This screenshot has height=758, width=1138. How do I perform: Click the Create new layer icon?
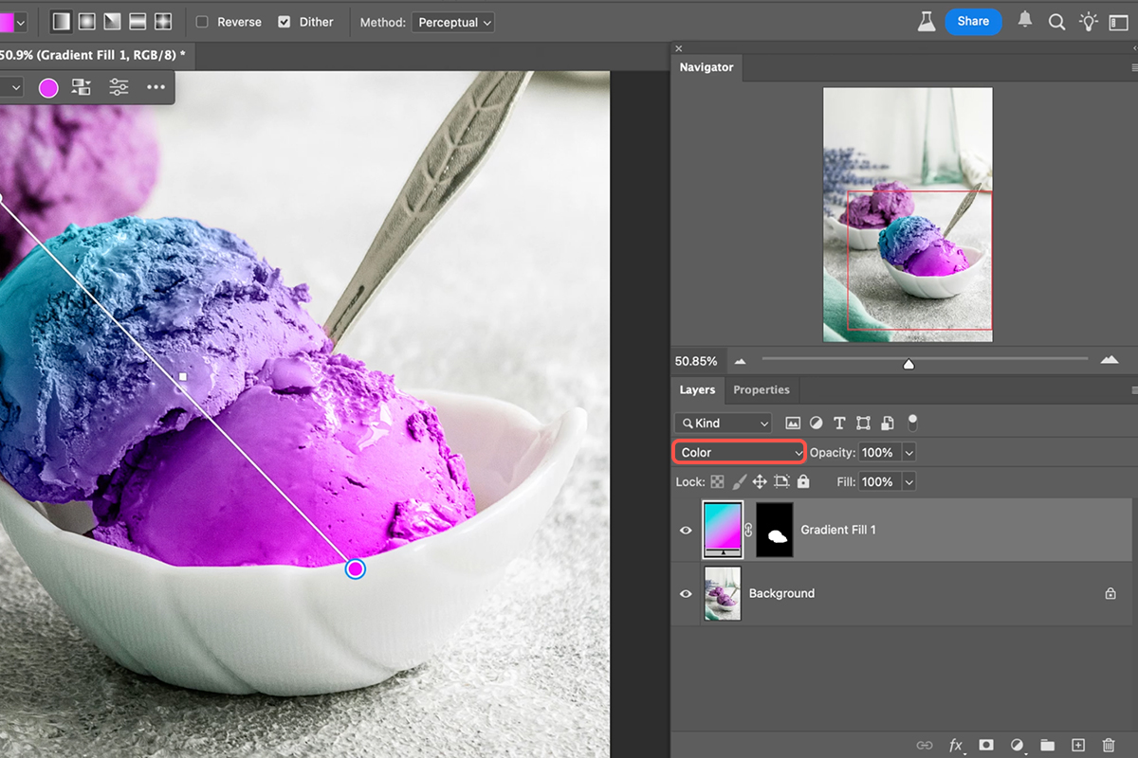tap(1077, 746)
